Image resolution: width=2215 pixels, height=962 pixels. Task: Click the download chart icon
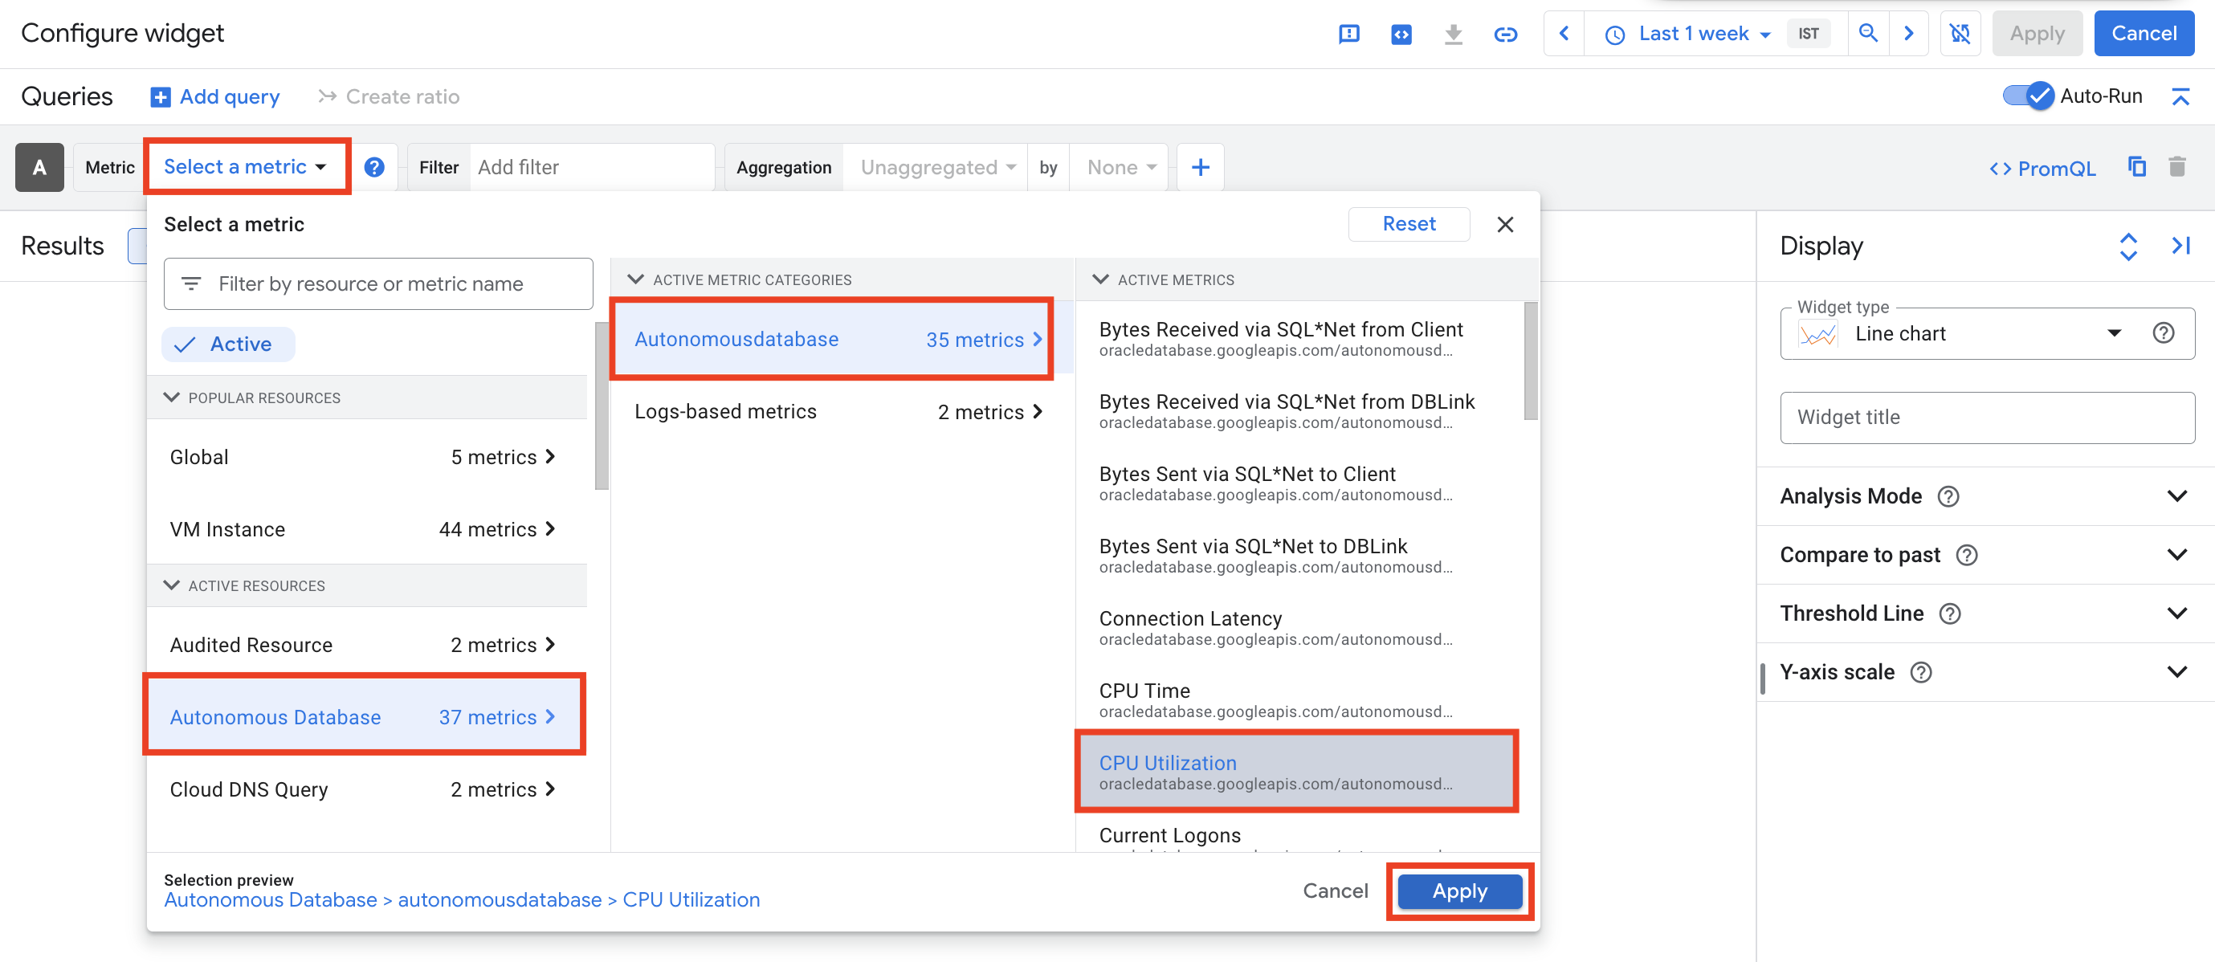pyautogui.click(x=1452, y=34)
